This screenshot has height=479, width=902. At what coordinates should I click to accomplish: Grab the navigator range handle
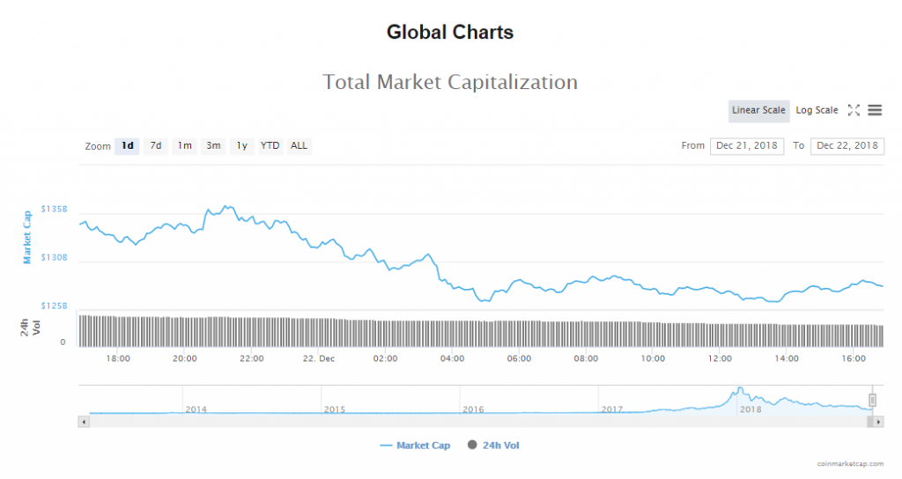tap(873, 400)
